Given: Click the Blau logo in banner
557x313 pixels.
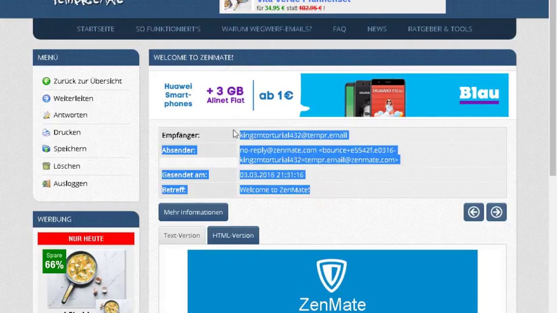Looking at the screenshot, I should click(479, 95).
